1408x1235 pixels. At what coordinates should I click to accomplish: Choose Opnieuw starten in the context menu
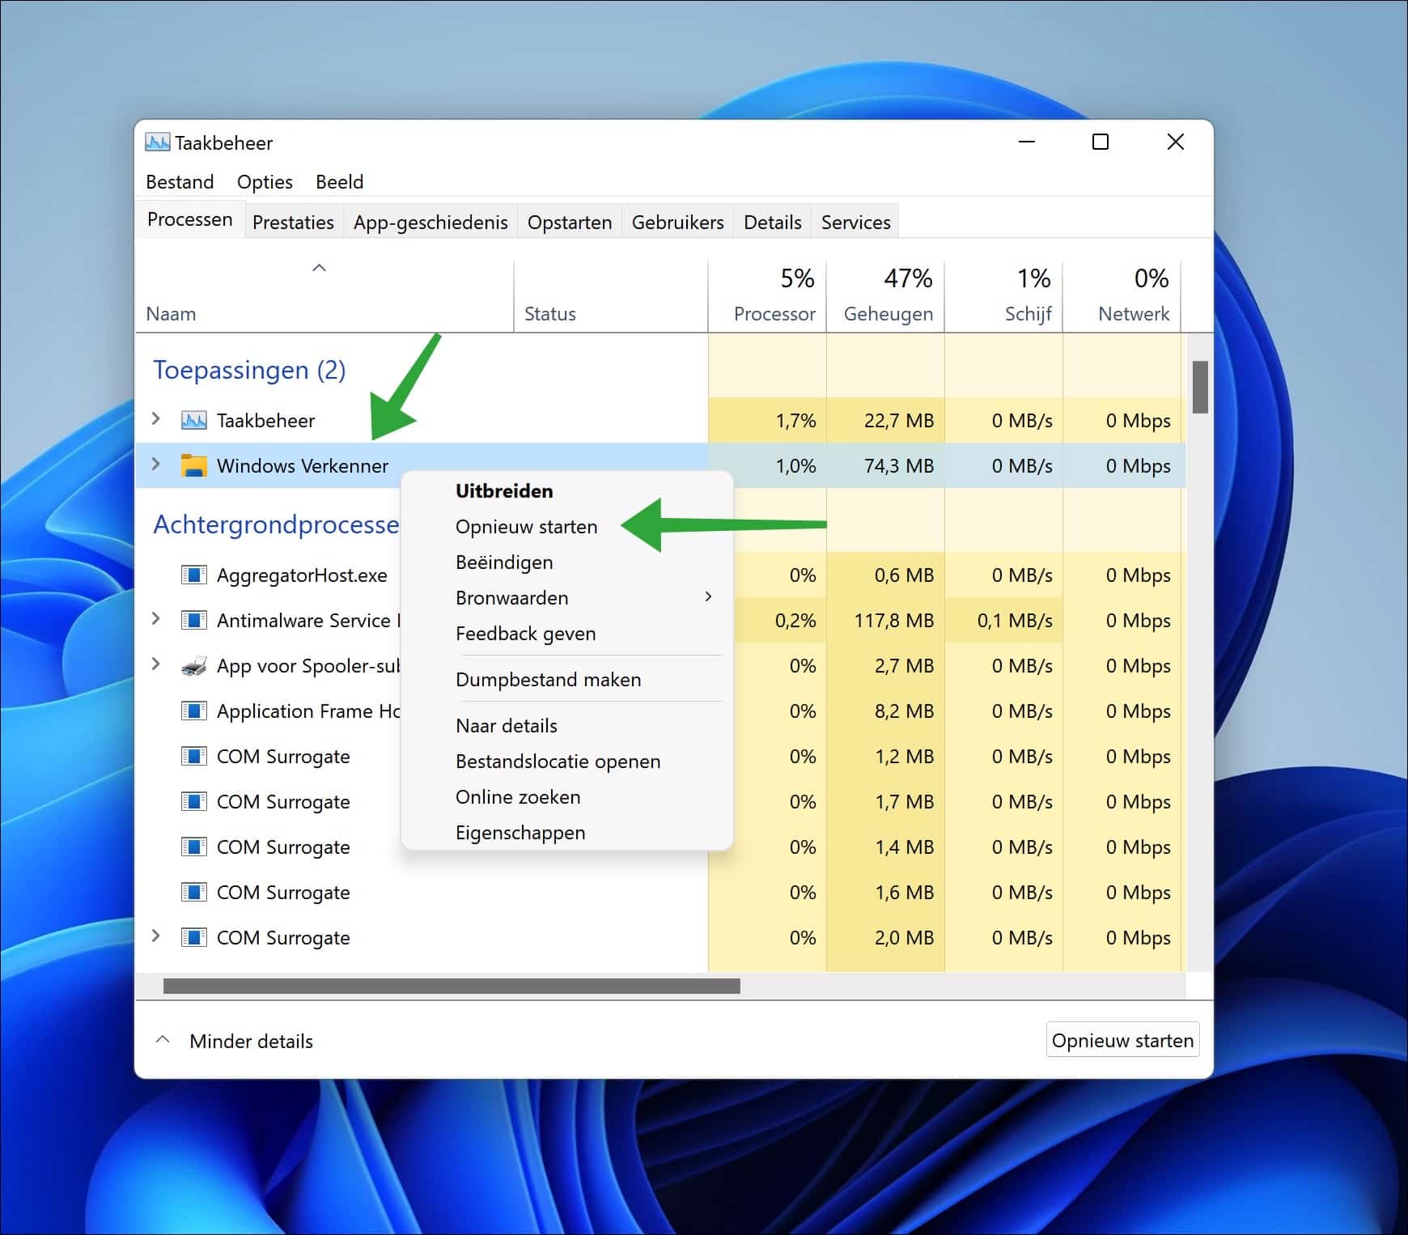coord(567,527)
